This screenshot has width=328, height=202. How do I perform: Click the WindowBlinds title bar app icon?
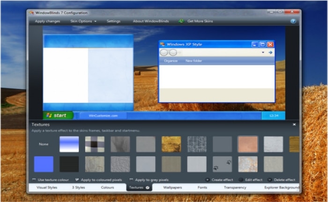(31, 13)
